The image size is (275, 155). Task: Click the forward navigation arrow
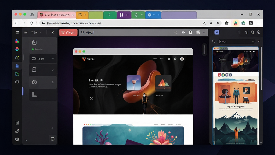pyautogui.click(x=24, y=23)
